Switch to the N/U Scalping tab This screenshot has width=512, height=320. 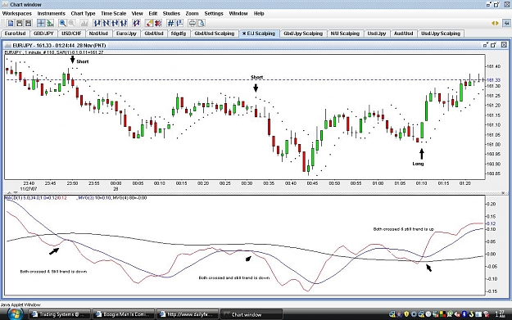coord(345,34)
